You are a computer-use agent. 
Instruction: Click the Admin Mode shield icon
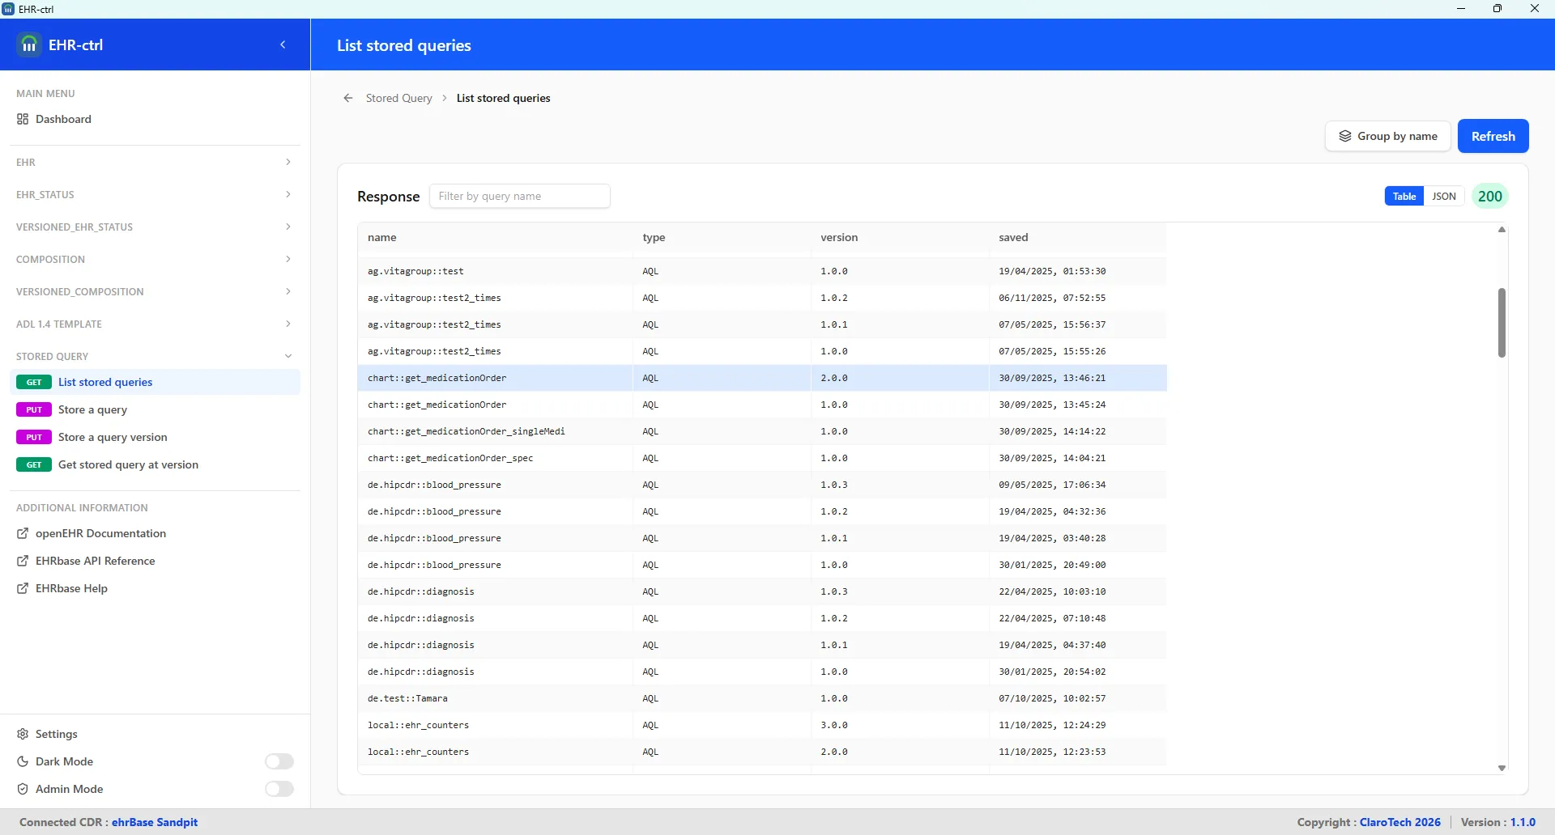23,789
